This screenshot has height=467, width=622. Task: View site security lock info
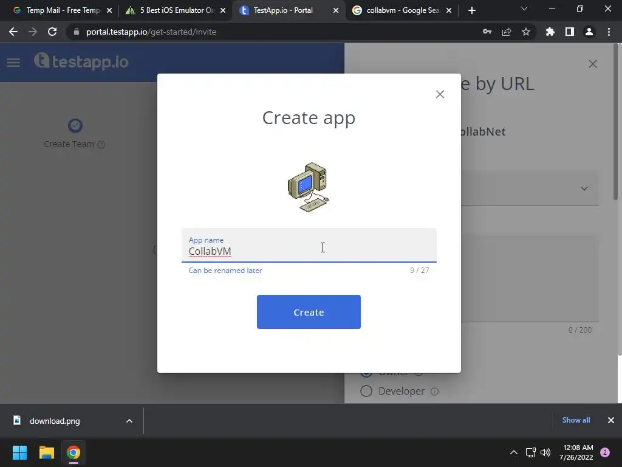click(x=77, y=32)
